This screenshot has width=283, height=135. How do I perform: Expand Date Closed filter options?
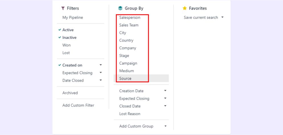[101, 80]
